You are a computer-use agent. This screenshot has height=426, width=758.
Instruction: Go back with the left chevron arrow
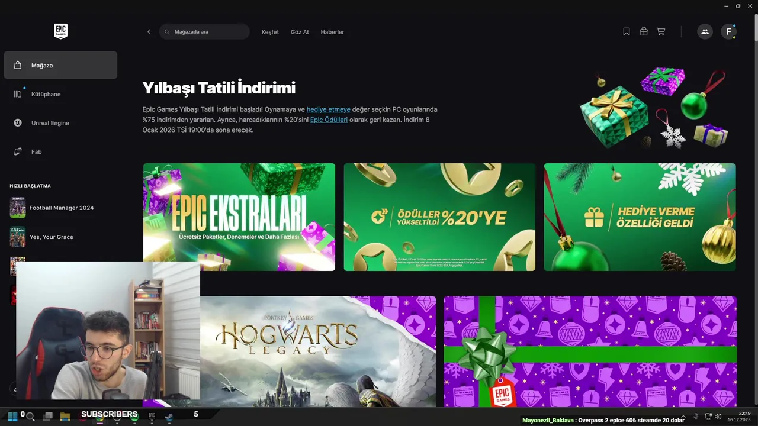tap(149, 32)
